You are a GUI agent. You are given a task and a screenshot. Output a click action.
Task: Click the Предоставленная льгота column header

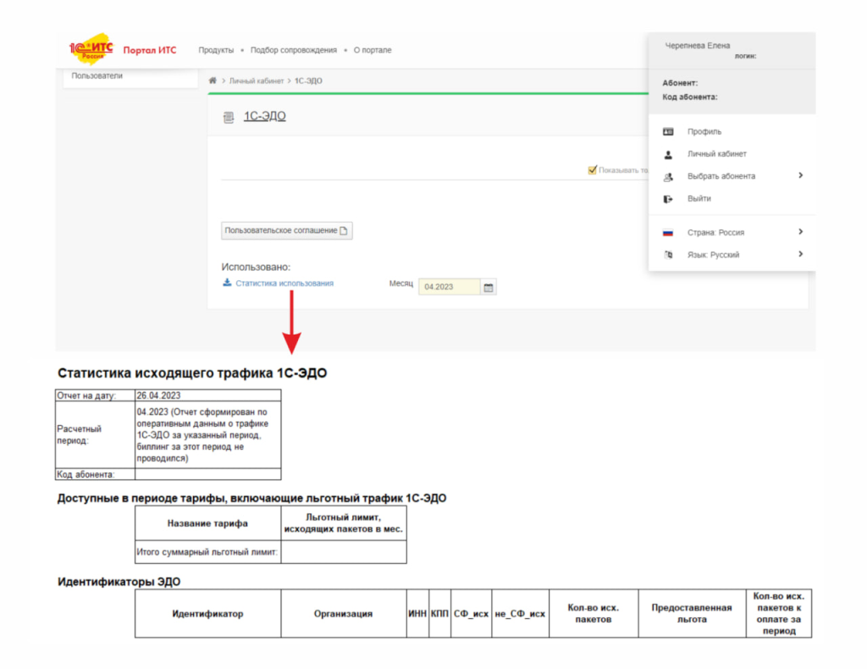(692, 614)
